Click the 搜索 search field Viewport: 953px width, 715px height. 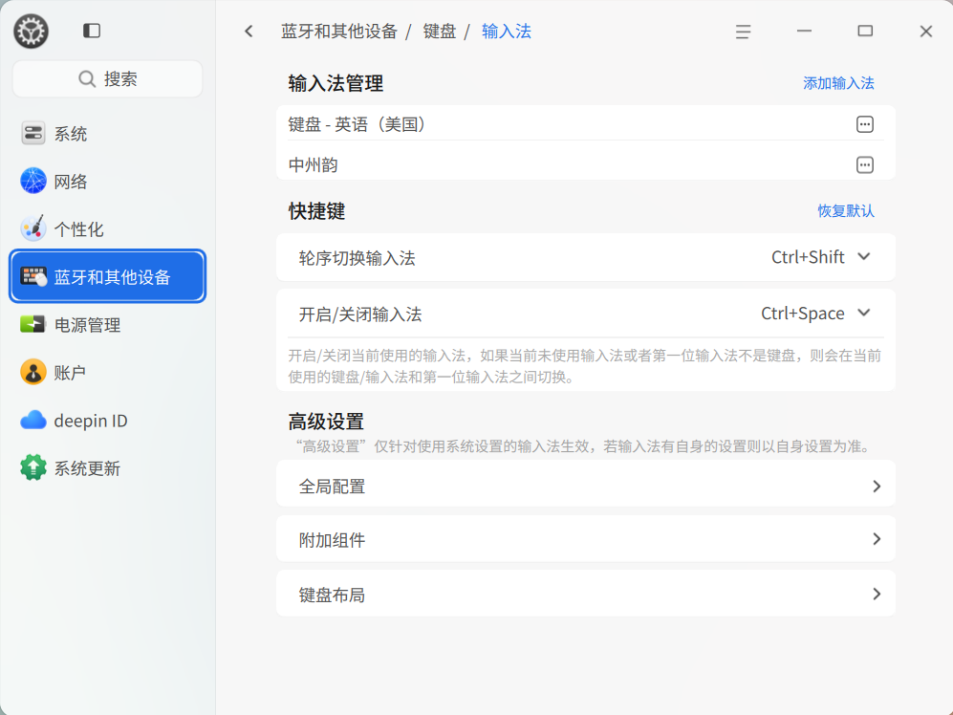[108, 79]
